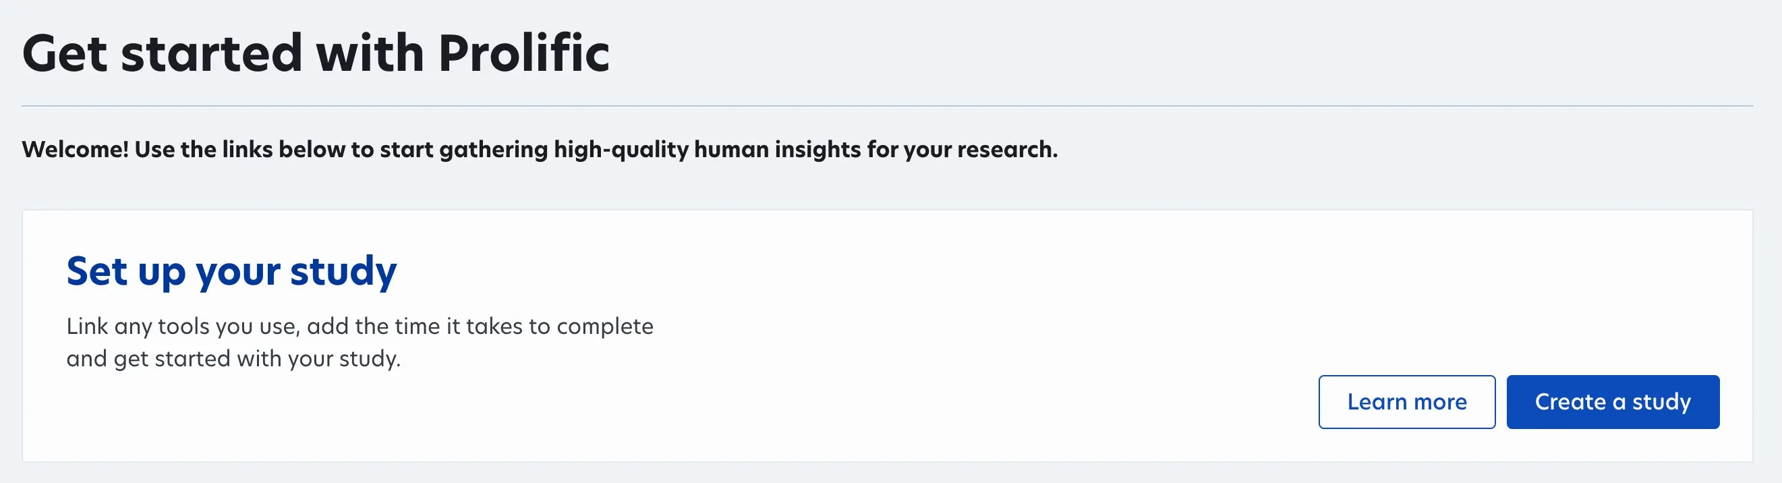The width and height of the screenshot is (1782, 483).
Task: Open the Learn more link button
Action: (x=1407, y=402)
